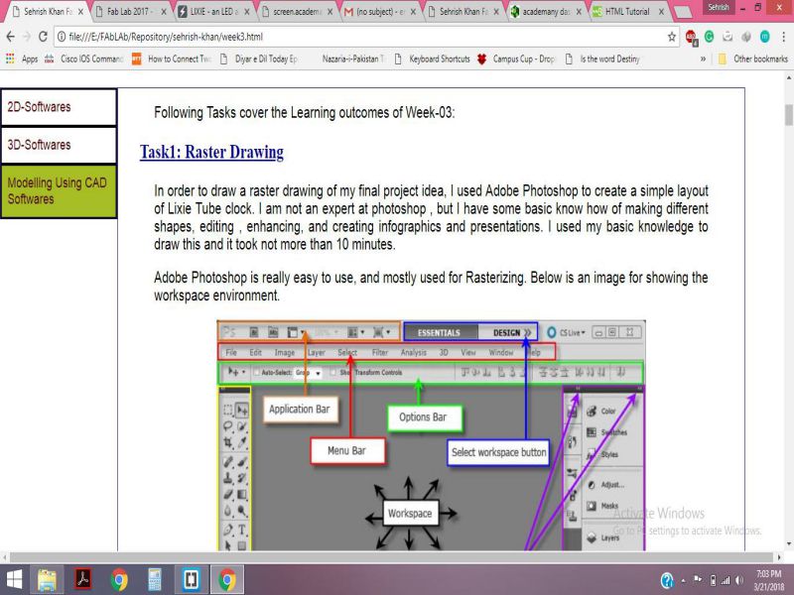Open the Diyar e Dil Today Ep bookmark
Viewport: 794px width, 595px height.
point(259,59)
